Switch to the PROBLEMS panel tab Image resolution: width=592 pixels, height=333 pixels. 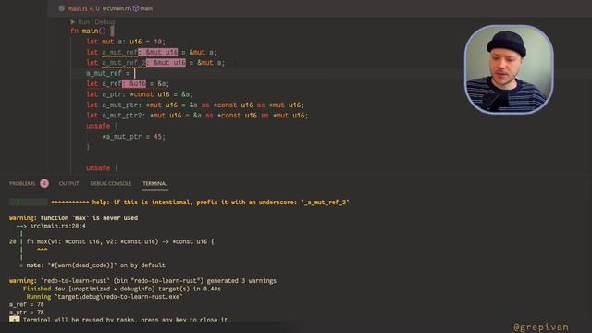pos(22,183)
